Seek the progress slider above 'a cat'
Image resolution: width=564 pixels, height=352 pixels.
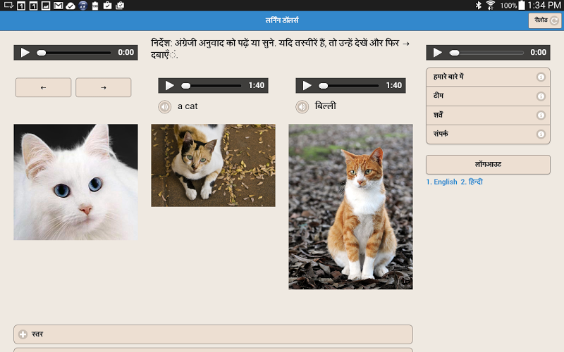(x=211, y=86)
